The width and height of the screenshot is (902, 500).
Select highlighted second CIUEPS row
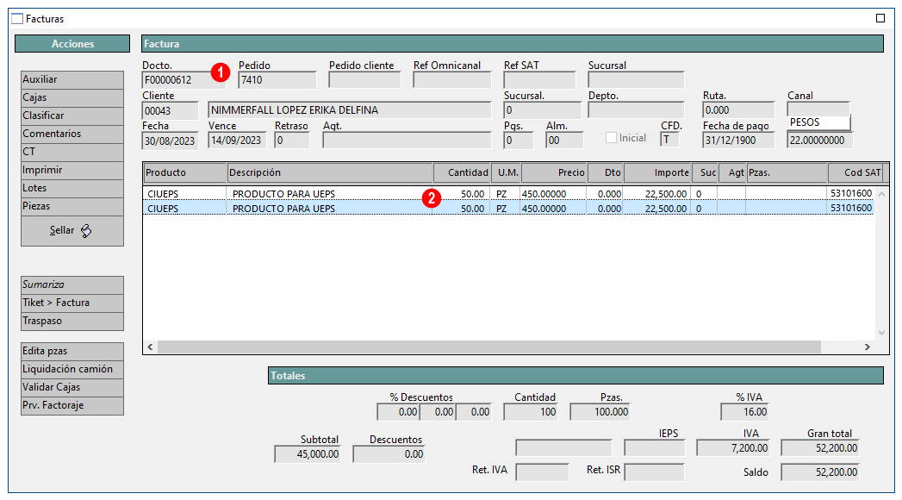coord(508,209)
